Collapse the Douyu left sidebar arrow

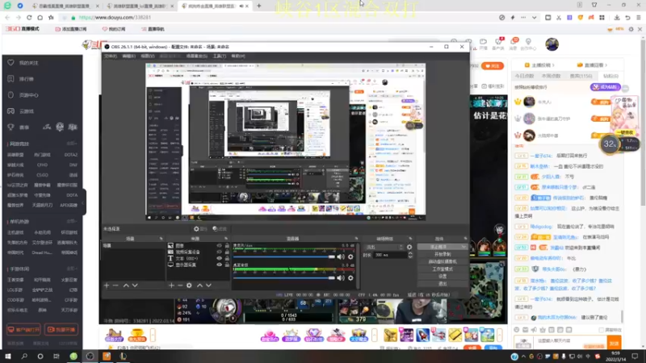point(84,202)
